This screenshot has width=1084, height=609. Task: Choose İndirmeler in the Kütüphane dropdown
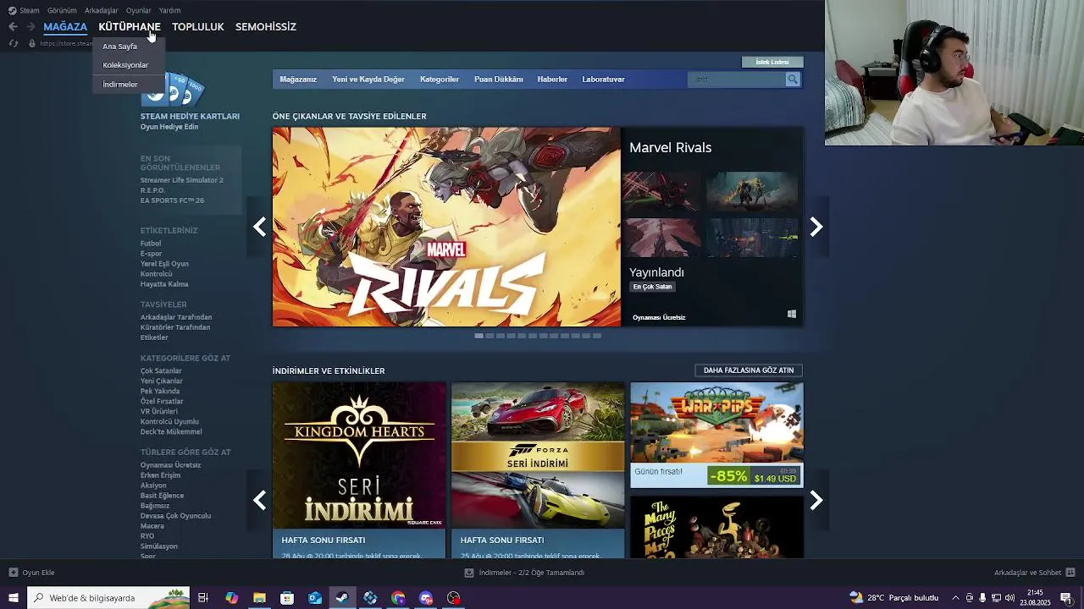[x=120, y=85]
